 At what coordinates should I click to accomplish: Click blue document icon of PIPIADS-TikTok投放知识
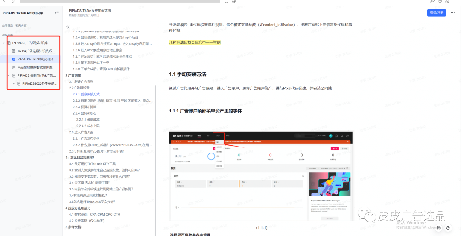(14, 59)
